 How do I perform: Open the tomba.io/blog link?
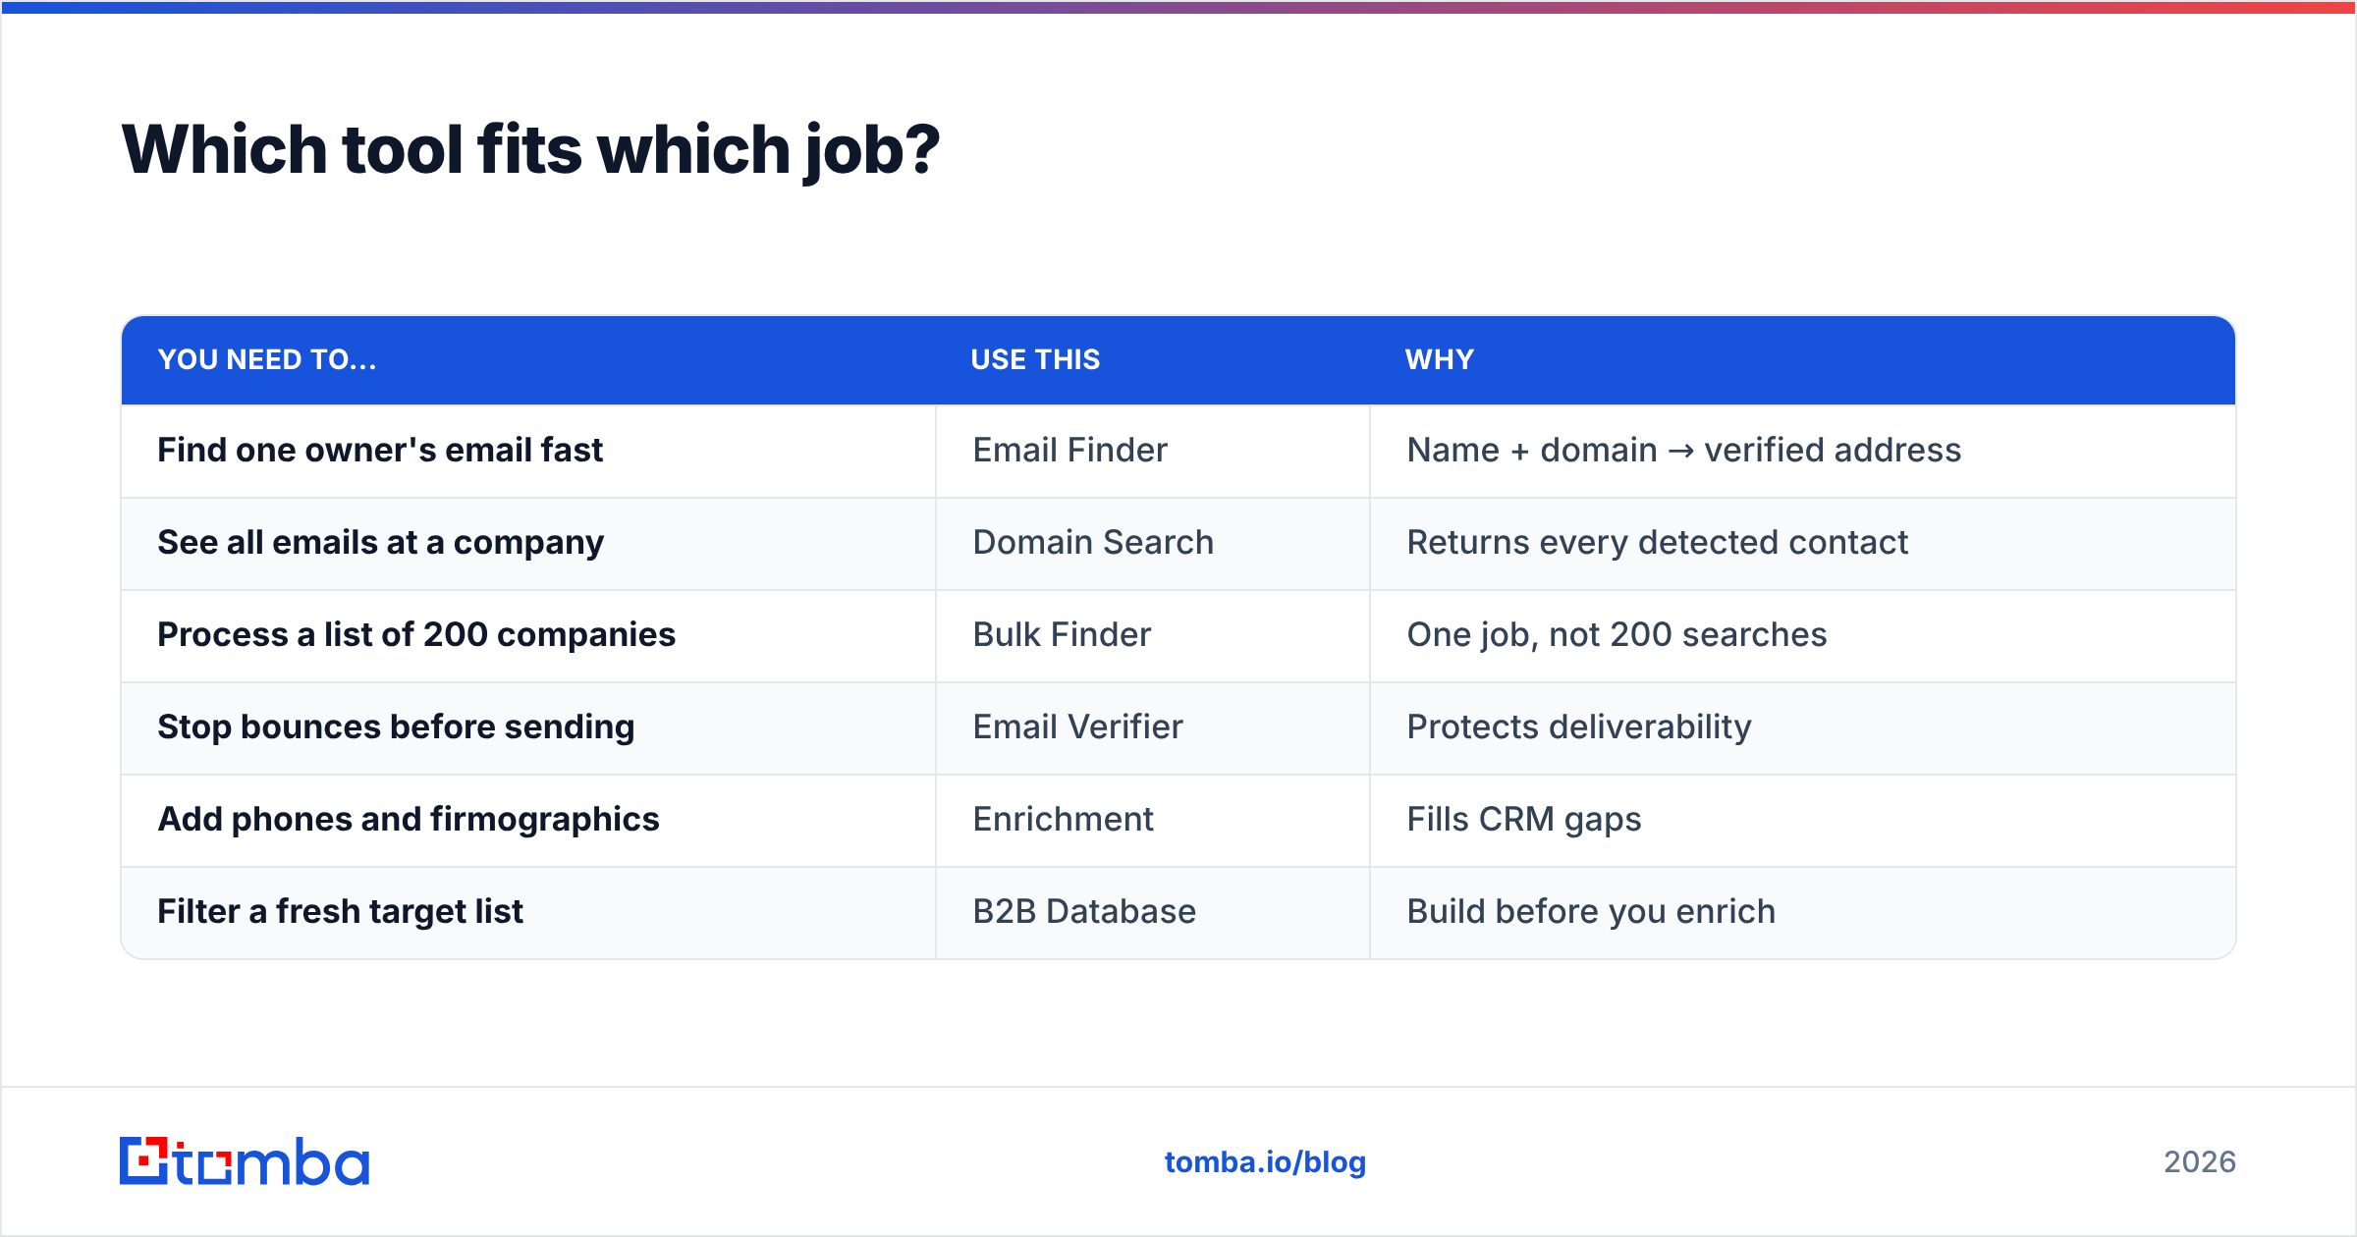point(1265,1162)
